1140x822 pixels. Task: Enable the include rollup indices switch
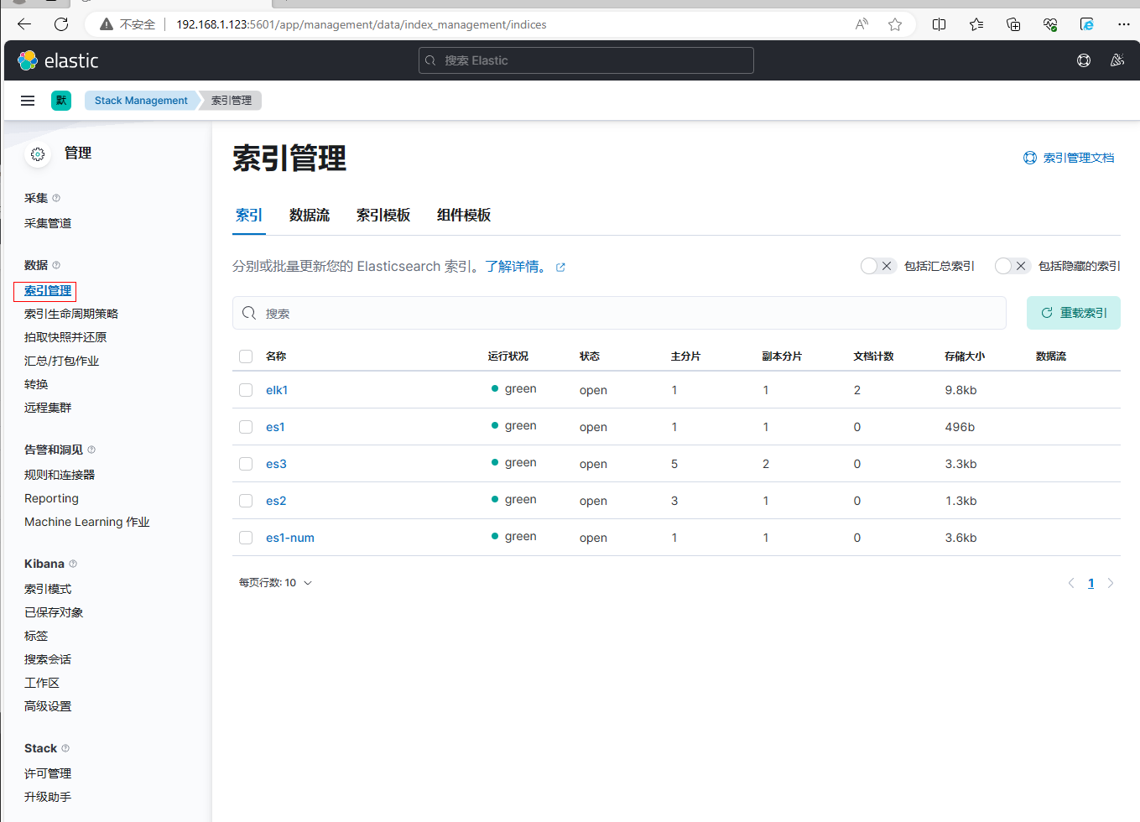877,266
